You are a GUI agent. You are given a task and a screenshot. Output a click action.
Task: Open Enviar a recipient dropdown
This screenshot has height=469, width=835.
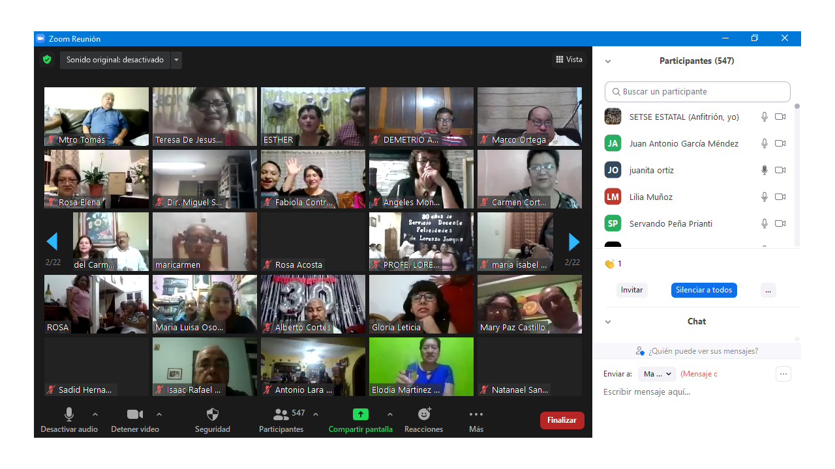point(656,374)
